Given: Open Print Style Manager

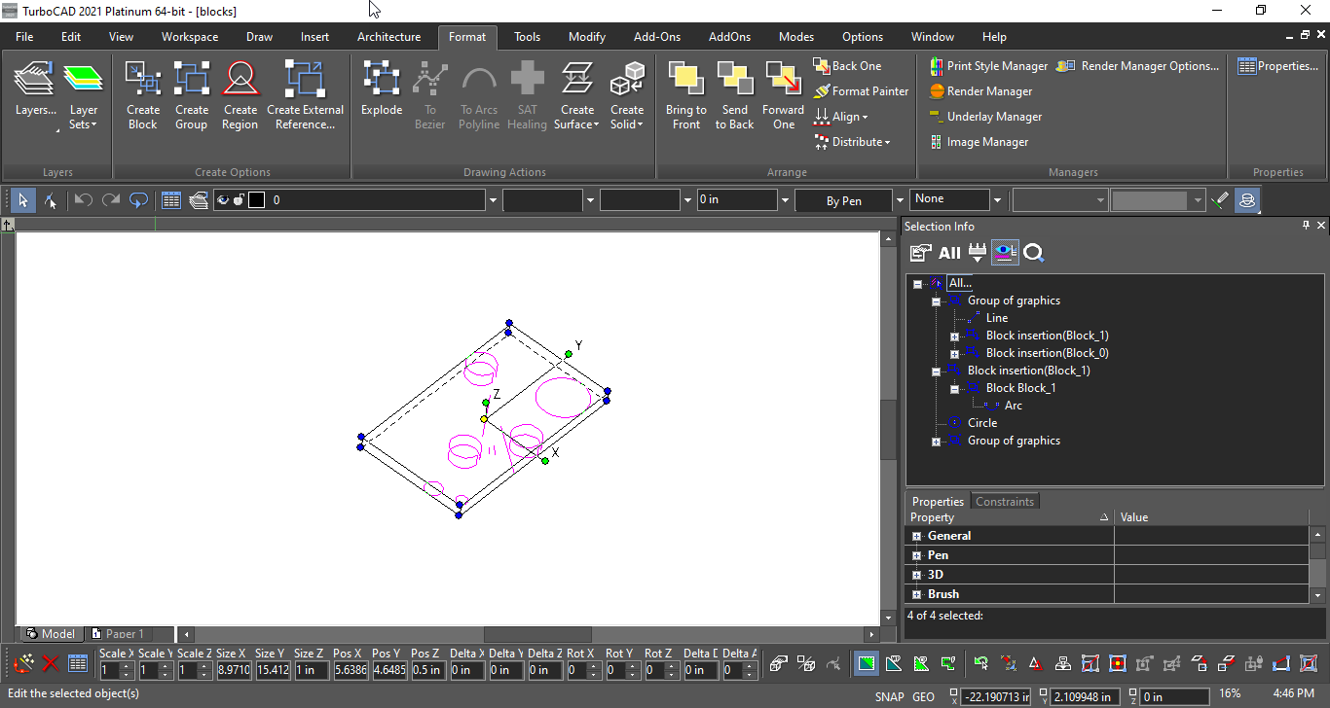Looking at the screenshot, I should point(988,66).
